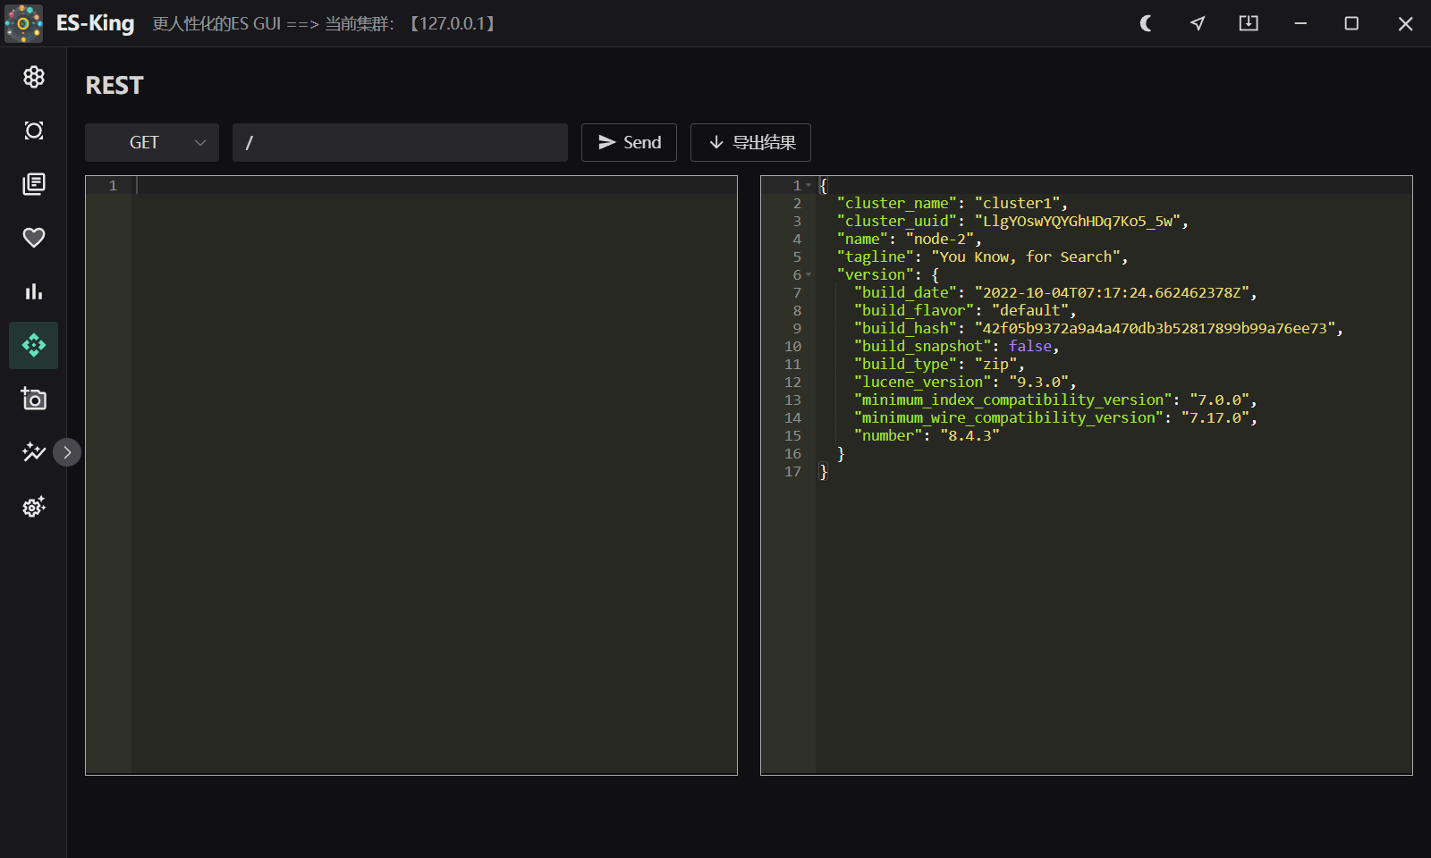Click the ES-King app logo
This screenshot has height=858, width=1431.
(23, 23)
